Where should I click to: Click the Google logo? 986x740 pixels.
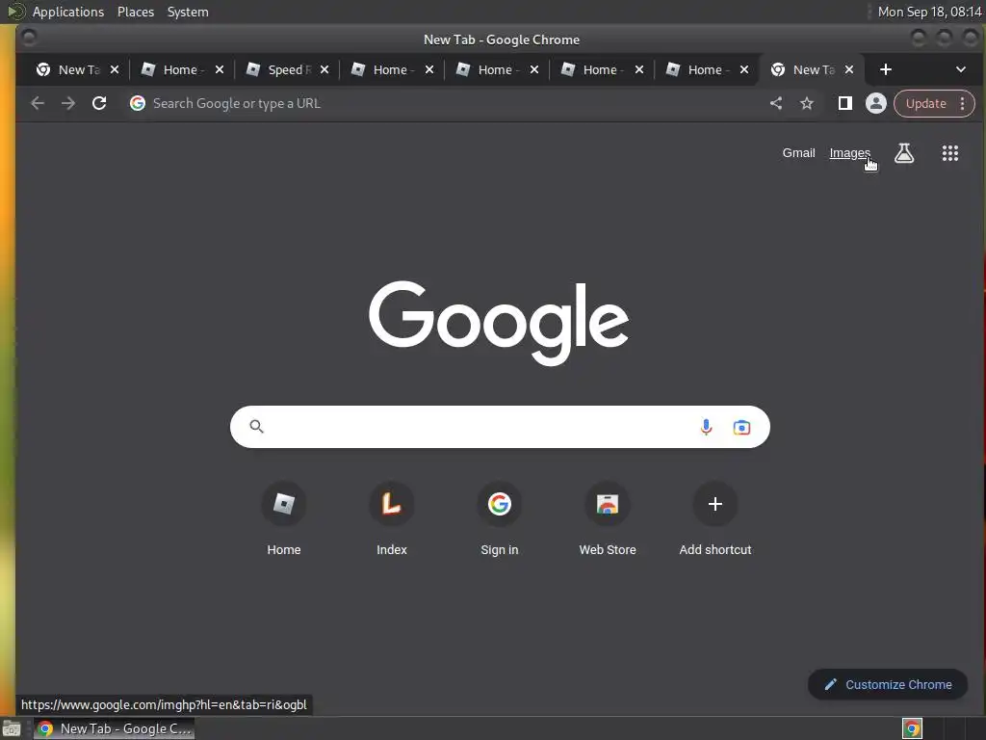pos(499,322)
